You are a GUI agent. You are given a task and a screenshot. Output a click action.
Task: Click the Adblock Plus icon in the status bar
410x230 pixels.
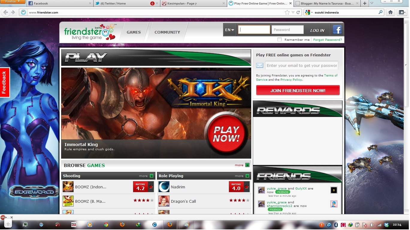click(x=3, y=217)
